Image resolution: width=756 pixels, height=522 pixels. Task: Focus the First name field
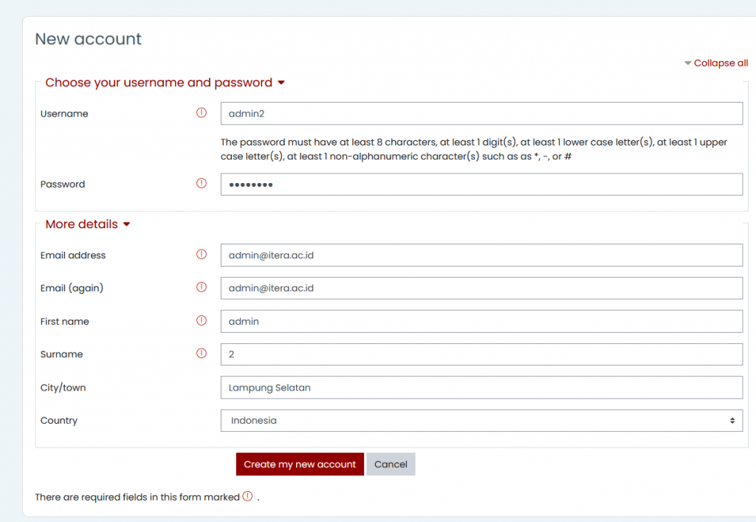481,321
